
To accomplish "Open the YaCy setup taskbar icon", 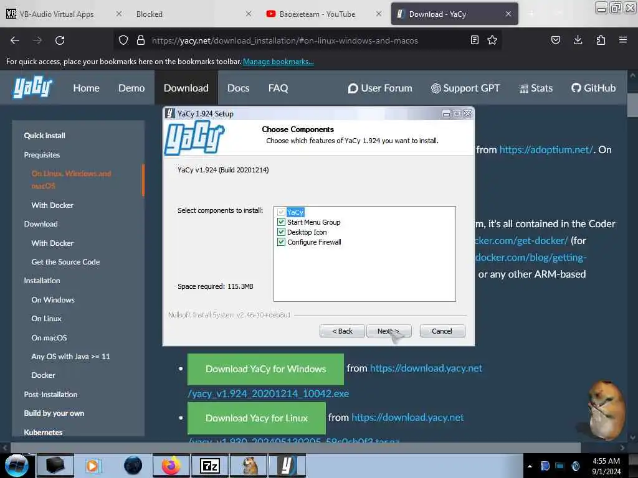I will [287, 466].
